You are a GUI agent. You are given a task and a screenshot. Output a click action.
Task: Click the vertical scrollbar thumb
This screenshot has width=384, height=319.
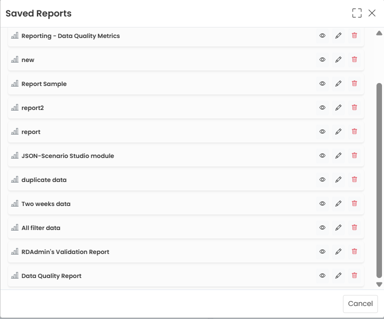(x=379, y=180)
